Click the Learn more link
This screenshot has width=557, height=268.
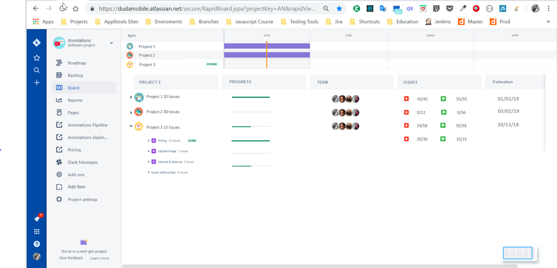[99, 259]
